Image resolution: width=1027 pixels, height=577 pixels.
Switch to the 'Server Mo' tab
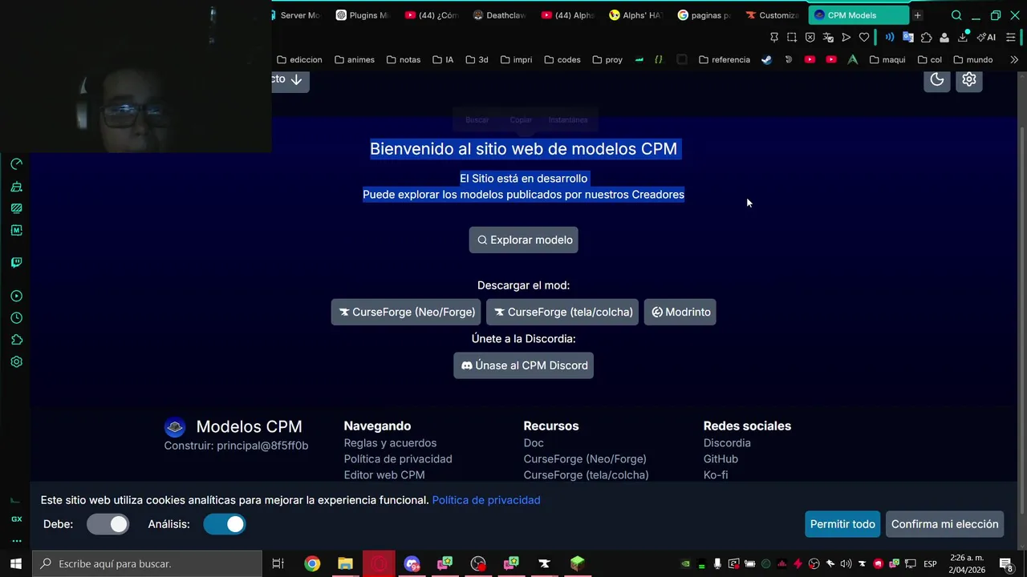tap(297, 15)
